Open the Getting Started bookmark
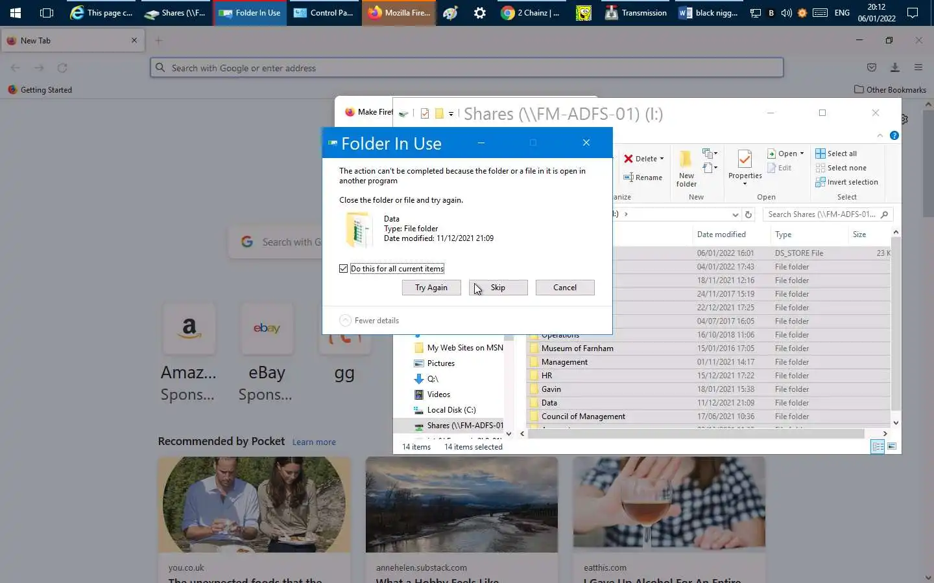The width and height of the screenshot is (934, 583). click(40, 89)
